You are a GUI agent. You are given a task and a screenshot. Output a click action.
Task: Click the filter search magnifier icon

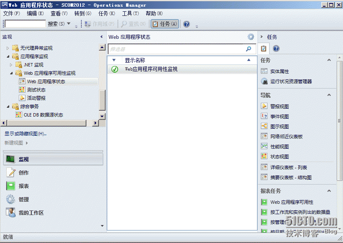click(x=249, y=49)
